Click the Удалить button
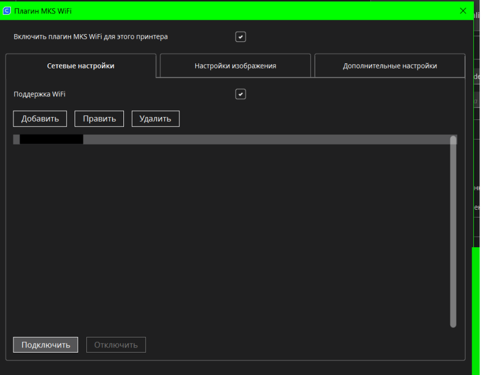The height and width of the screenshot is (375, 488). (155, 118)
